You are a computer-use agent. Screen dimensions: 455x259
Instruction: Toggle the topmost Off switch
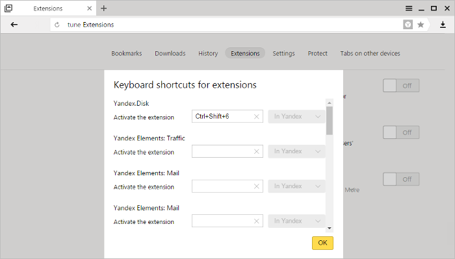pos(401,86)
